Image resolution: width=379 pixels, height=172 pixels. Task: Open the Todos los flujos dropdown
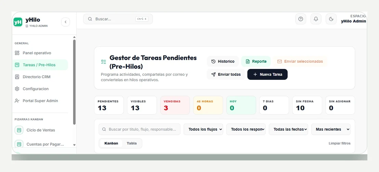point(203,129)
